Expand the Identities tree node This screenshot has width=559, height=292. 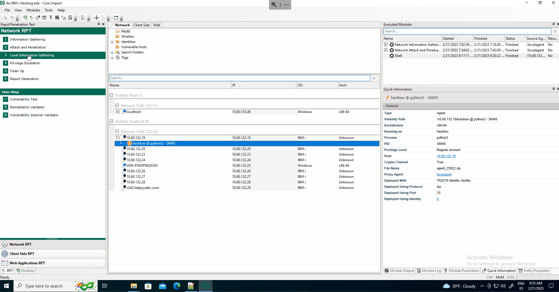112,42
